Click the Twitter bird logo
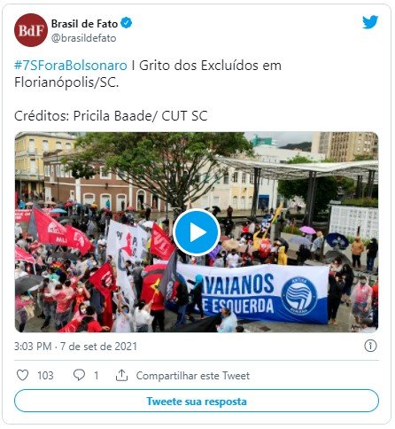395x429 pixels. pyautogui.click(x=370, y=22)
